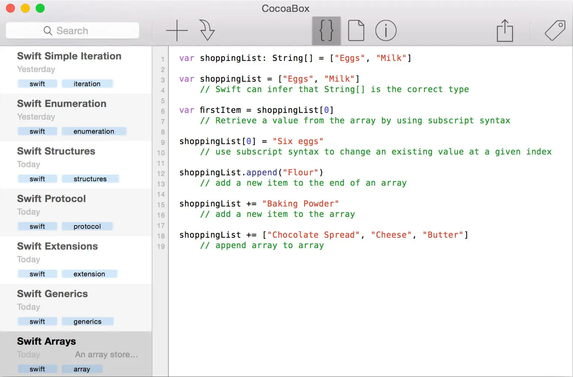Viewport: 573px width, 377px height.
Task: Open the Swift Structures snippet
Action: click(76, 165)
